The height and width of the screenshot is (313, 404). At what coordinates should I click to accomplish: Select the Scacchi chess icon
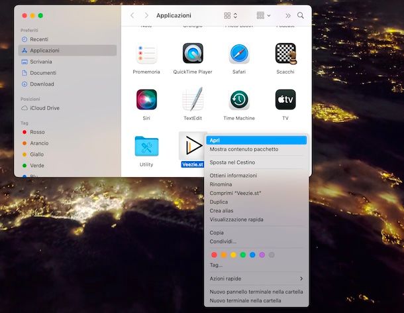(x=285, y=54)
